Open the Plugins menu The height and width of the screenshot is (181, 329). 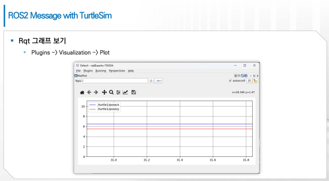click(88, 71)
